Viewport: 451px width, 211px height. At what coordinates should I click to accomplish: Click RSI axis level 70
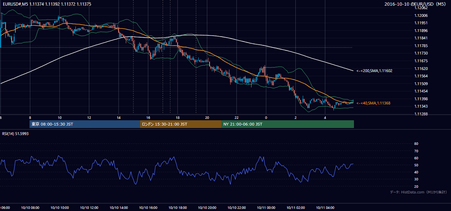point(416,151)
